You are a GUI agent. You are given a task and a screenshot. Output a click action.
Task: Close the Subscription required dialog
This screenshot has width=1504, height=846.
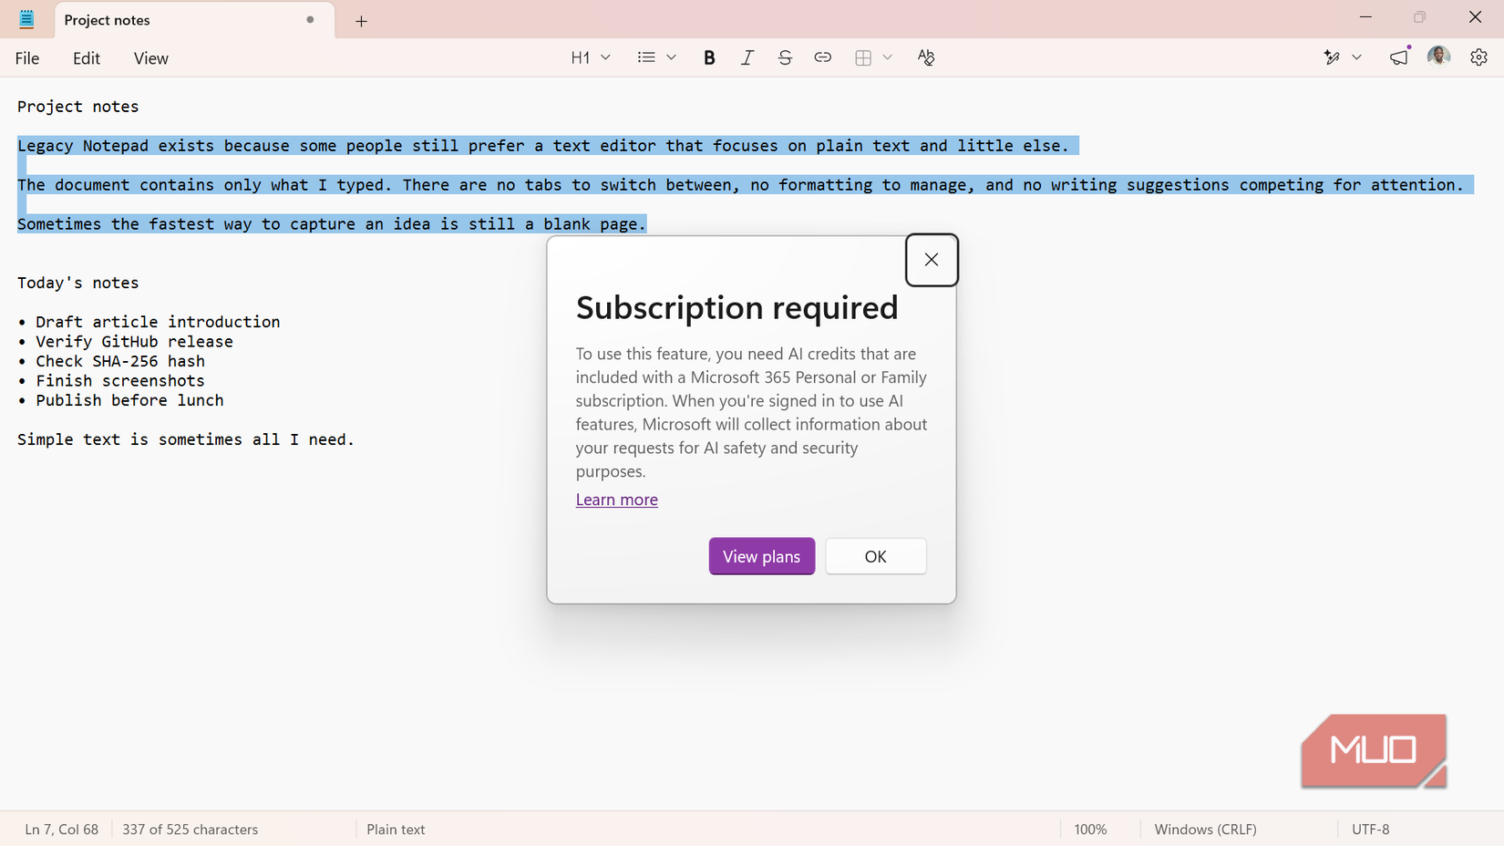pyautogui.click(x=931, y=260)
